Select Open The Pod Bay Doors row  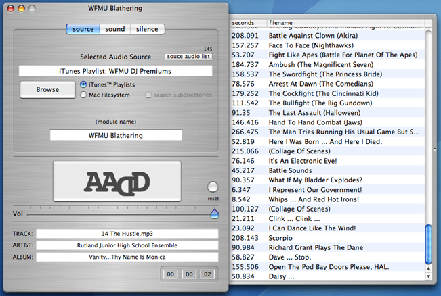coord(327,266)
